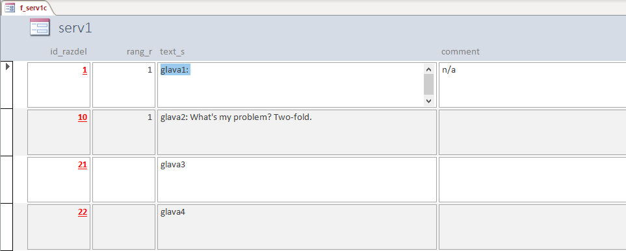626x251 pixels.
Task: Click the text_s field containing glava2
Action: click(297, 132)
